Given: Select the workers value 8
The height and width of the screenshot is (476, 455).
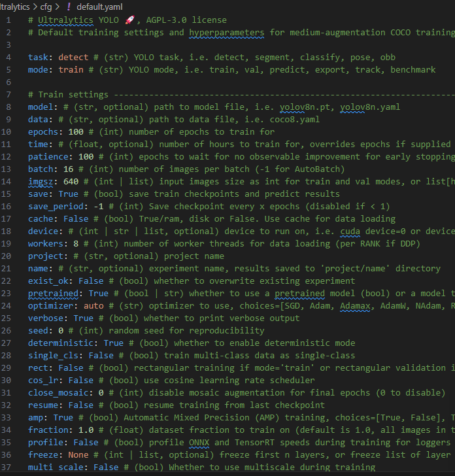Looking at the screenshot, I should pyautogui.click(x=76, y=244).
